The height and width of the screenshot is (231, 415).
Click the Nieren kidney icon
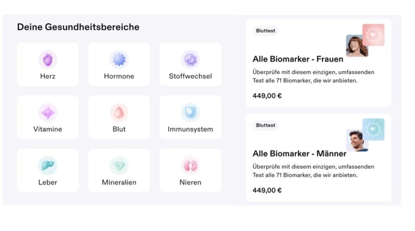pos(190,166)
